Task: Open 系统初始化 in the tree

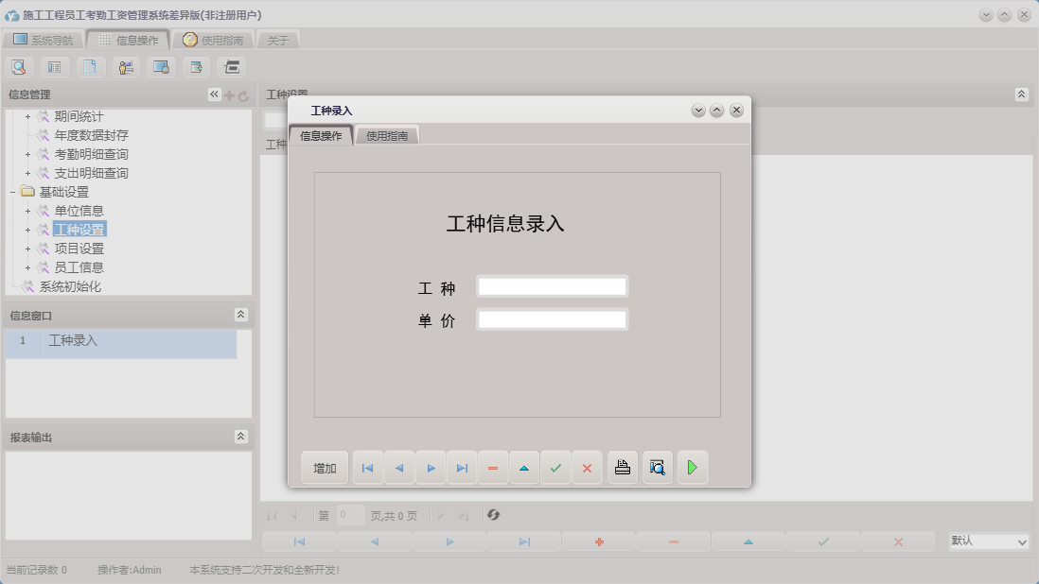Action: [x=70, y=286]
